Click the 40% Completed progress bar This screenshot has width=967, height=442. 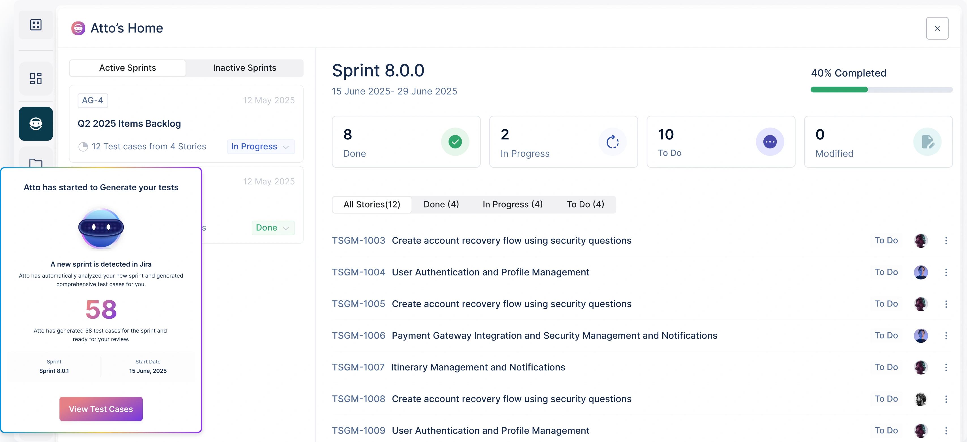click(881, 90)
